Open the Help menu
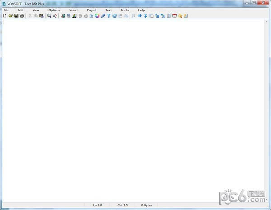 141,10
